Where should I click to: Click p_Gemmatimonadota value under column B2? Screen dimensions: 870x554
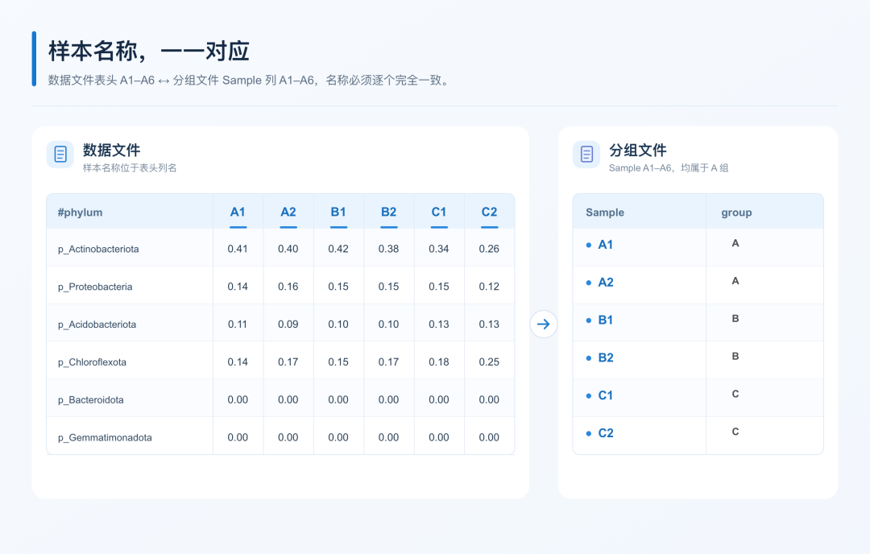click(388, 437)
